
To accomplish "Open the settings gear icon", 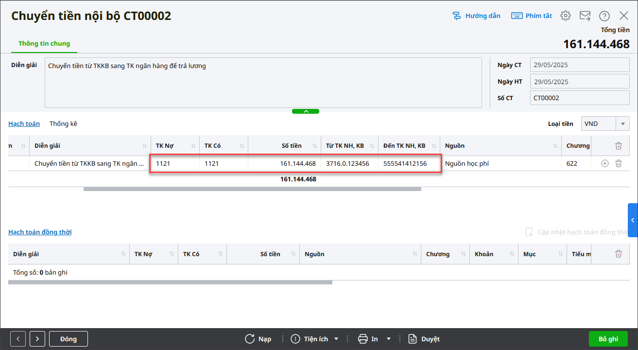I will pos(565,16).
